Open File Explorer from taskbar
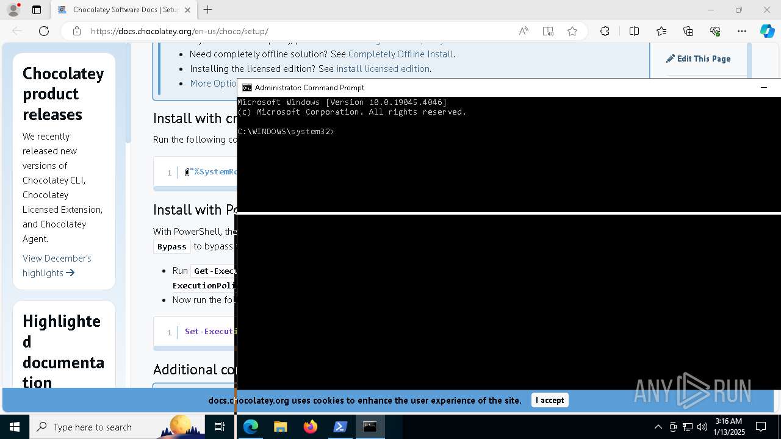Image resolution: width=781 pixels, height=439 pixels. click(x=280, y=427)
